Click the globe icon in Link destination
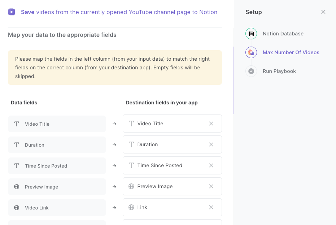 (x=131, y=207)
